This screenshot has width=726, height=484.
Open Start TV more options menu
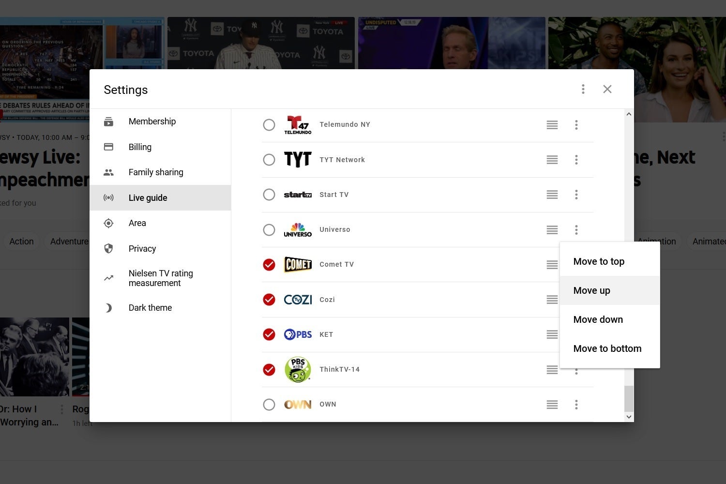(x=576, y=195)
